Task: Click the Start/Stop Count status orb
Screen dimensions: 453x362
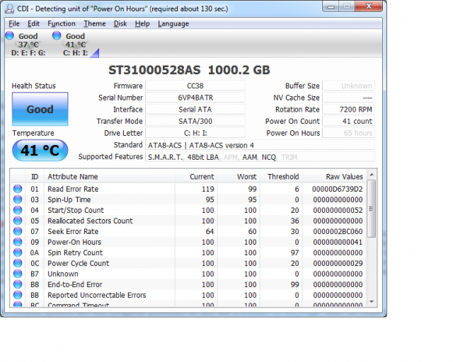Action: pos(18,210)
